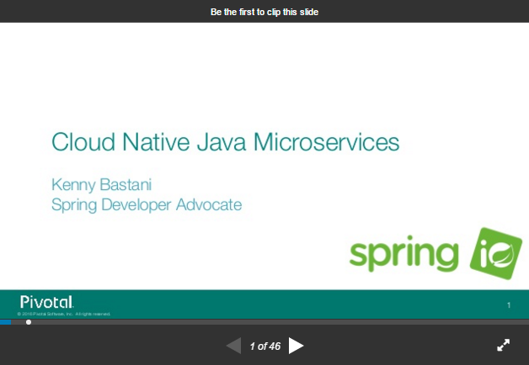Enter fullscreen using the expand icon
This screenshot has width=529, height=365.
(x=503, y=345)
